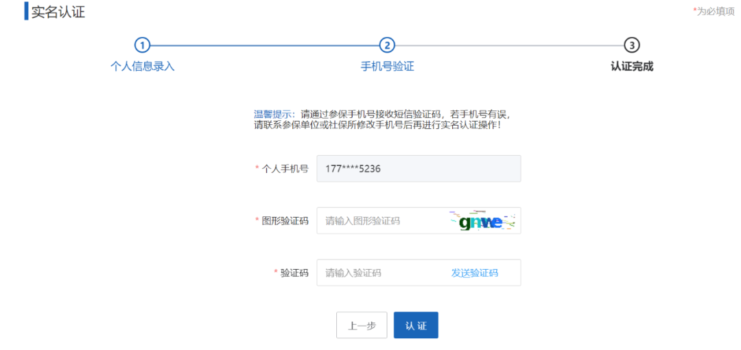
Task: Go back with the 上一步 button
Action: pos(362,325)
